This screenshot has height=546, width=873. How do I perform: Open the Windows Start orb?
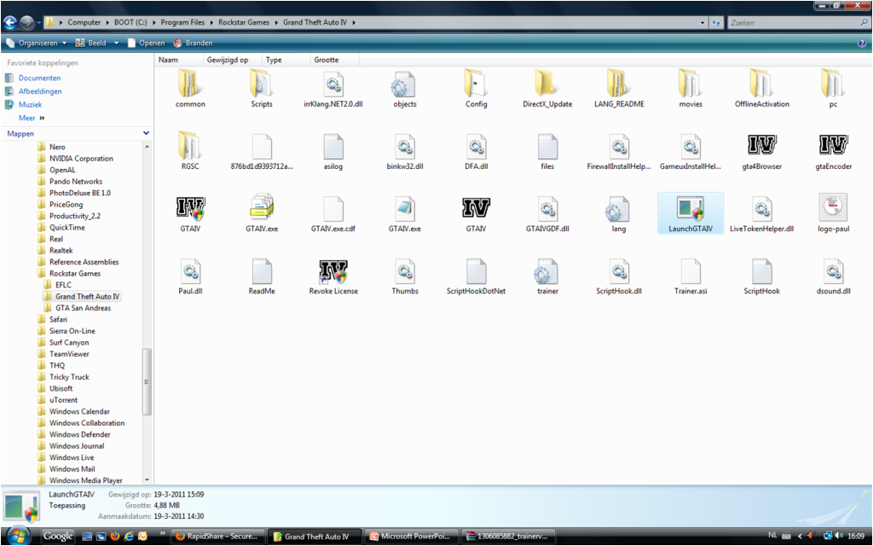click(18, 536)
